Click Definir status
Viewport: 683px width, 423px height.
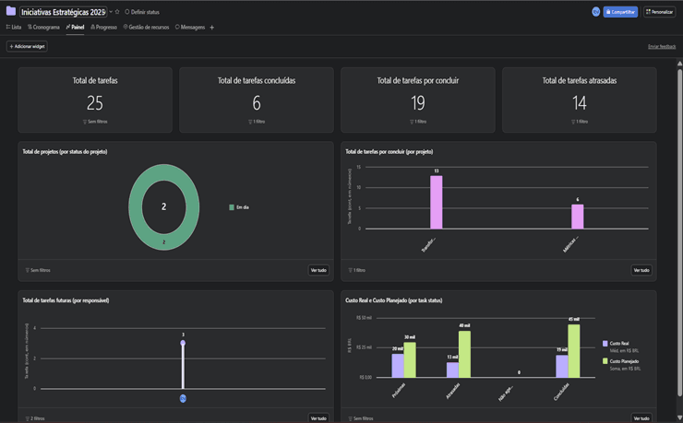(x=142, y=12)
